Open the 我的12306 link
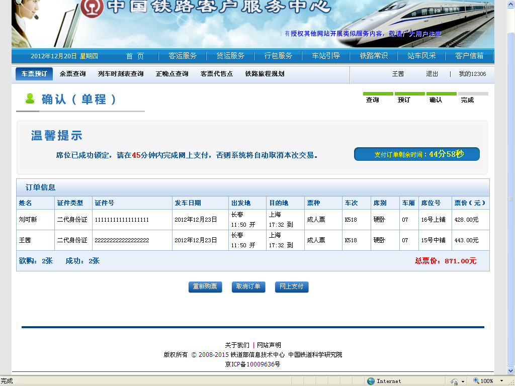 472,74
